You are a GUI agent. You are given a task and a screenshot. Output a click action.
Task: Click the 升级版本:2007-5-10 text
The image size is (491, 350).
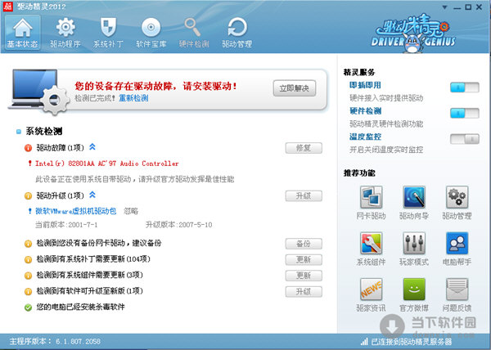coord(178,225)
